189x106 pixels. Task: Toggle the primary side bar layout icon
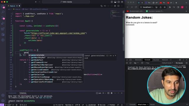[x=112, y=2]
